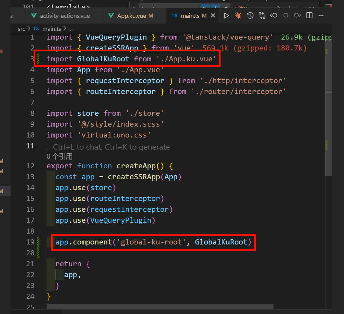
Task: Close the main.ts tab
Action: tap(213, 16)
